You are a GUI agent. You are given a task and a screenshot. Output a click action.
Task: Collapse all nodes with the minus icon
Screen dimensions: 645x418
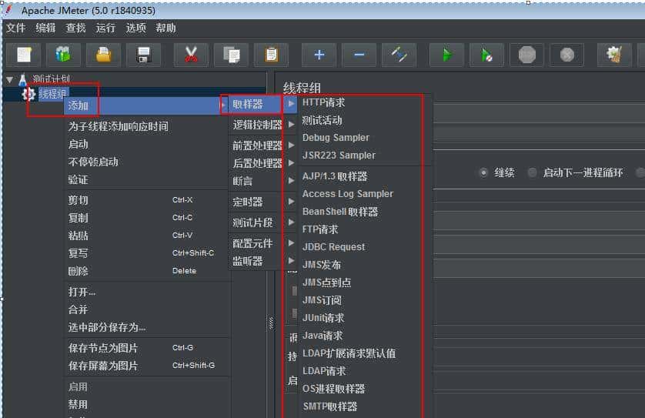pos(359,55)
